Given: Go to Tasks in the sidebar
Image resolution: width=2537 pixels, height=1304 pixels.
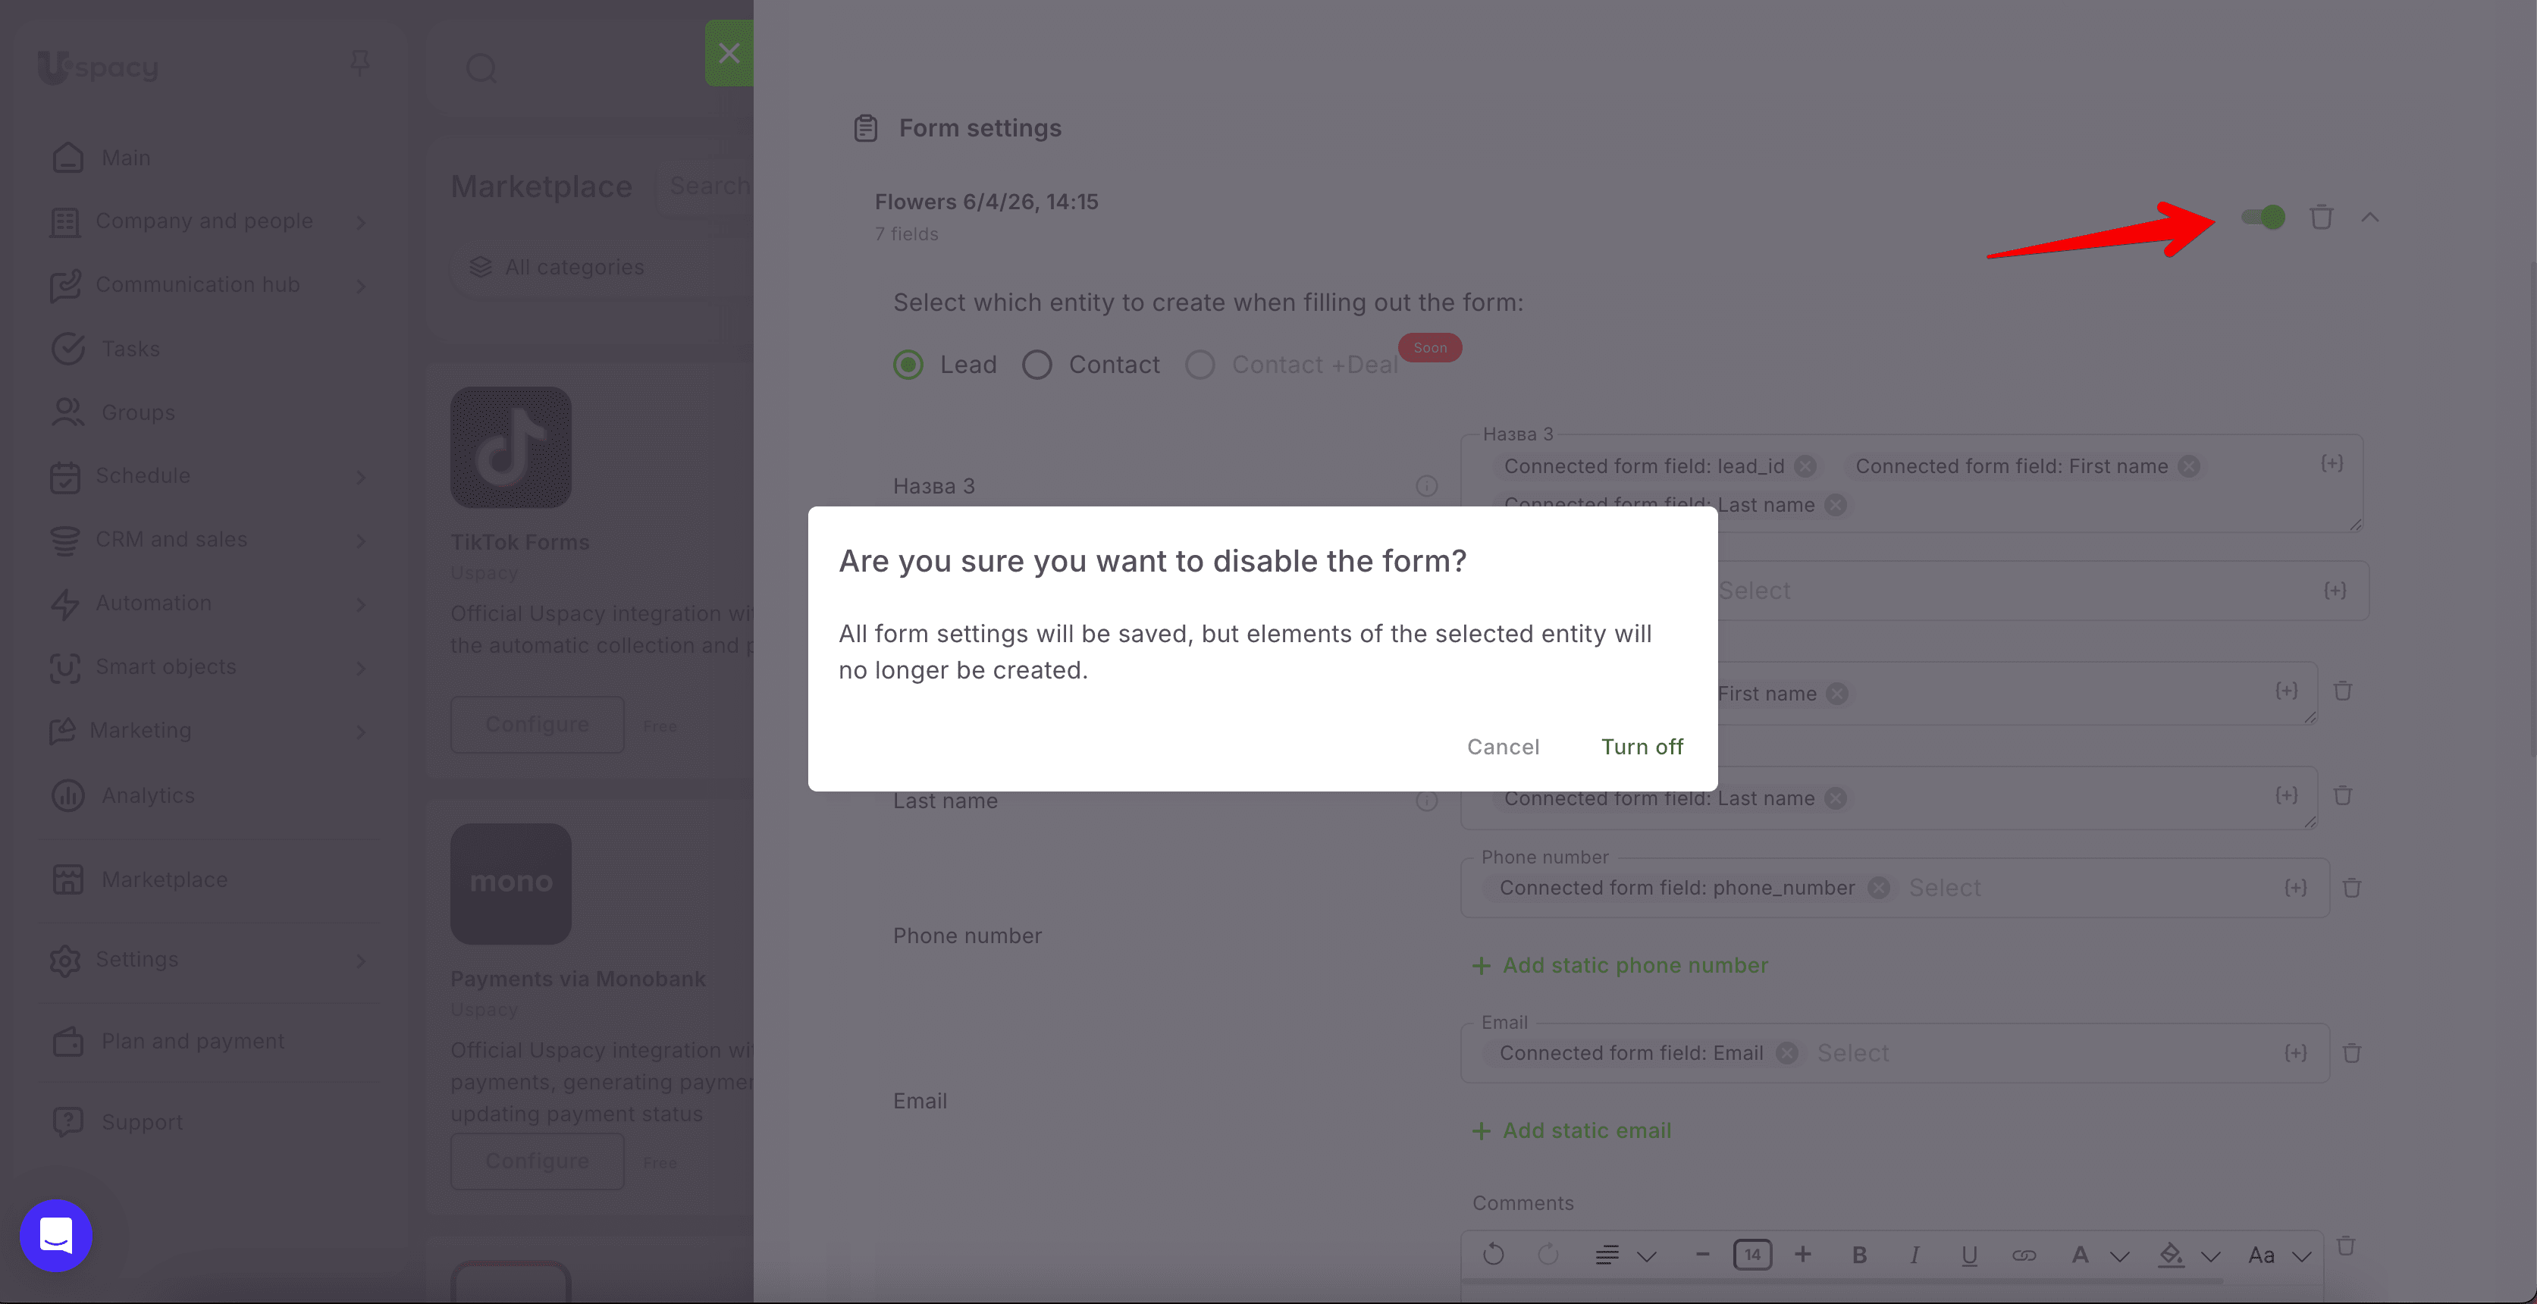Looking at the screenshot, I should 130,349.
